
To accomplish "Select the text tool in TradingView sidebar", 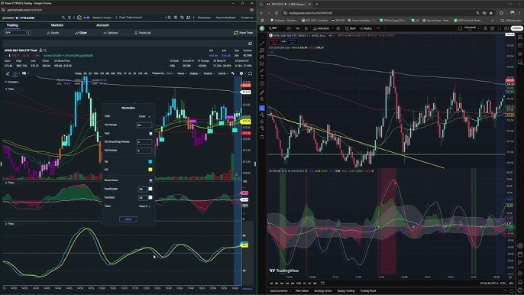I will click(x=262, y=77).
